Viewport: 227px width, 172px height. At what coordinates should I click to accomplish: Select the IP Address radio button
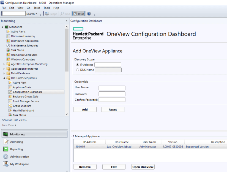coord(78,65)
